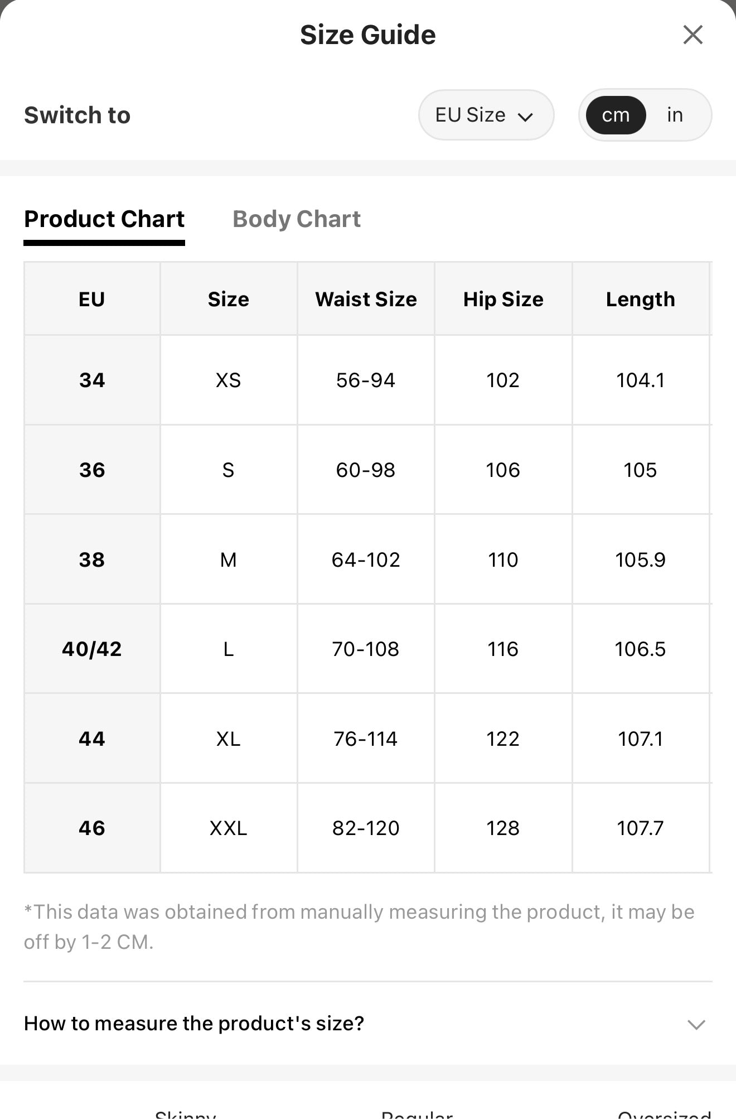This screenshot has width=736, height=1119.
Task: Close the Size Guide dialog
Action: click(693, 35)
